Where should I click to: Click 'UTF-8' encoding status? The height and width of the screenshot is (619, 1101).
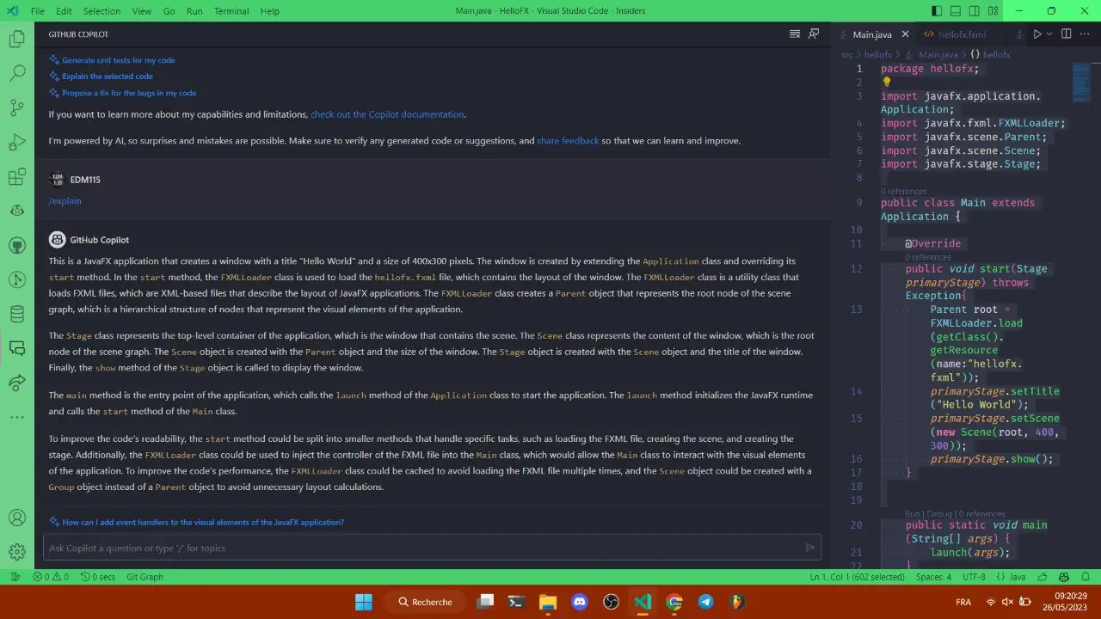(x=974, y=577)
